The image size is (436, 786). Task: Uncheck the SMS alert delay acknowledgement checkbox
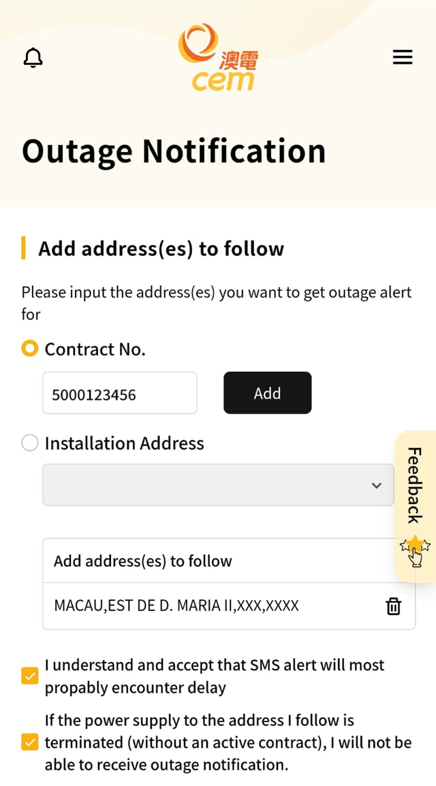(x=29, y=676)
